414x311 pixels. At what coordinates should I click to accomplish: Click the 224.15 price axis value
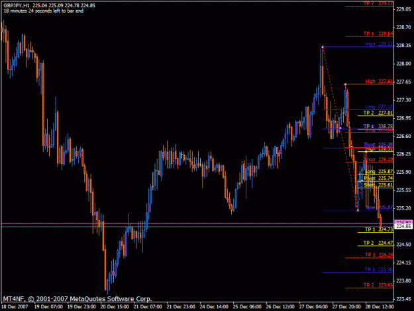click(403, 263)
